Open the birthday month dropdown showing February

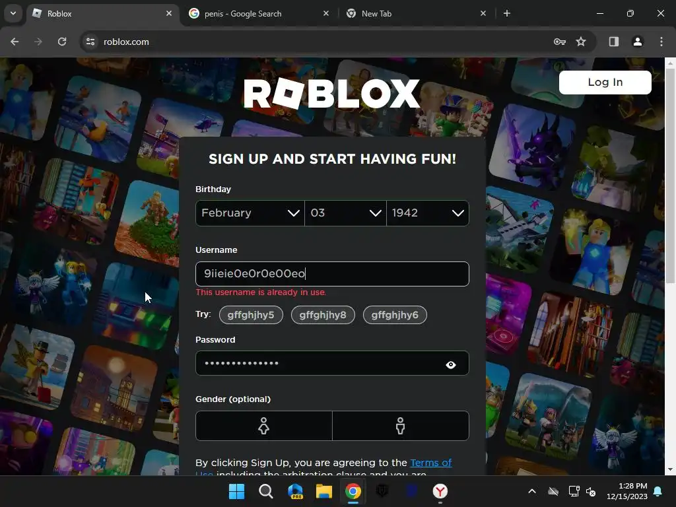click(x=250, y=213)
